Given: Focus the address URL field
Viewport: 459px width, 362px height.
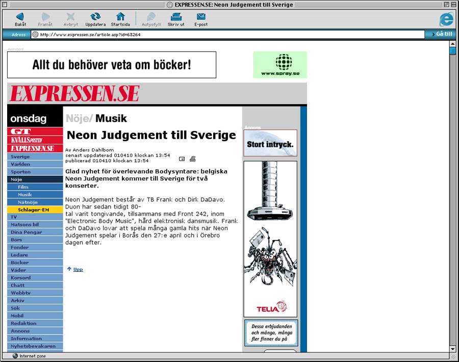Looking at the screenshot, I should click(228, 35).
